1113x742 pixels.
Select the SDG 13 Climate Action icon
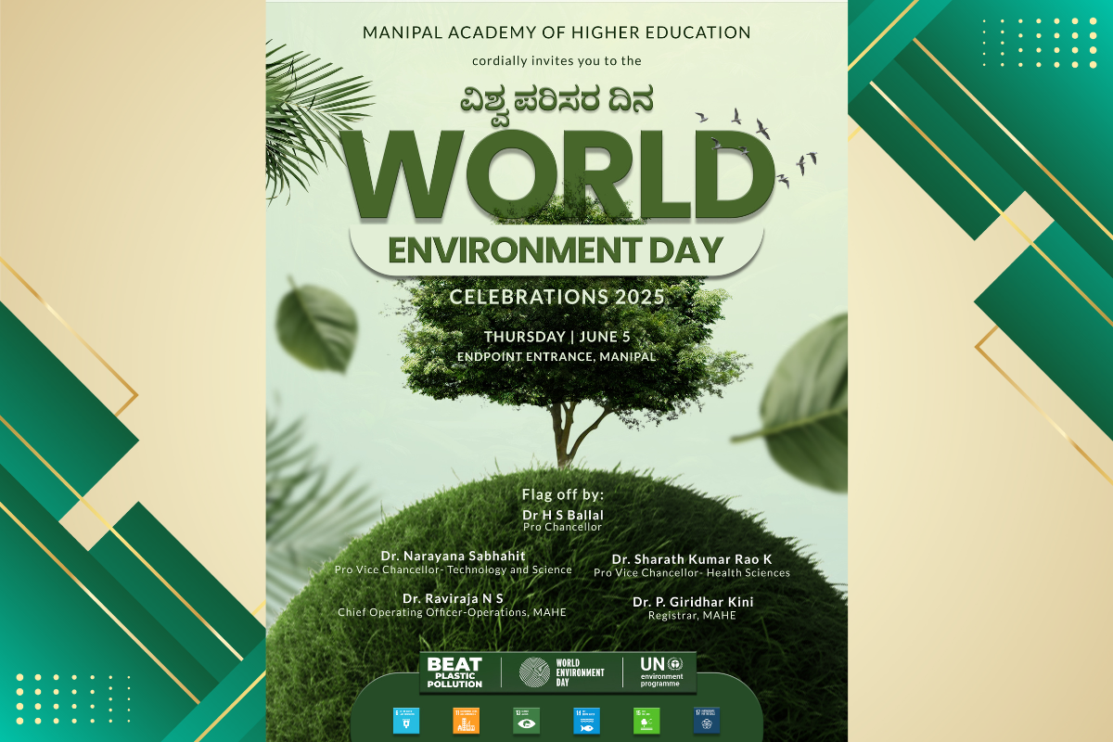point(526,720)
